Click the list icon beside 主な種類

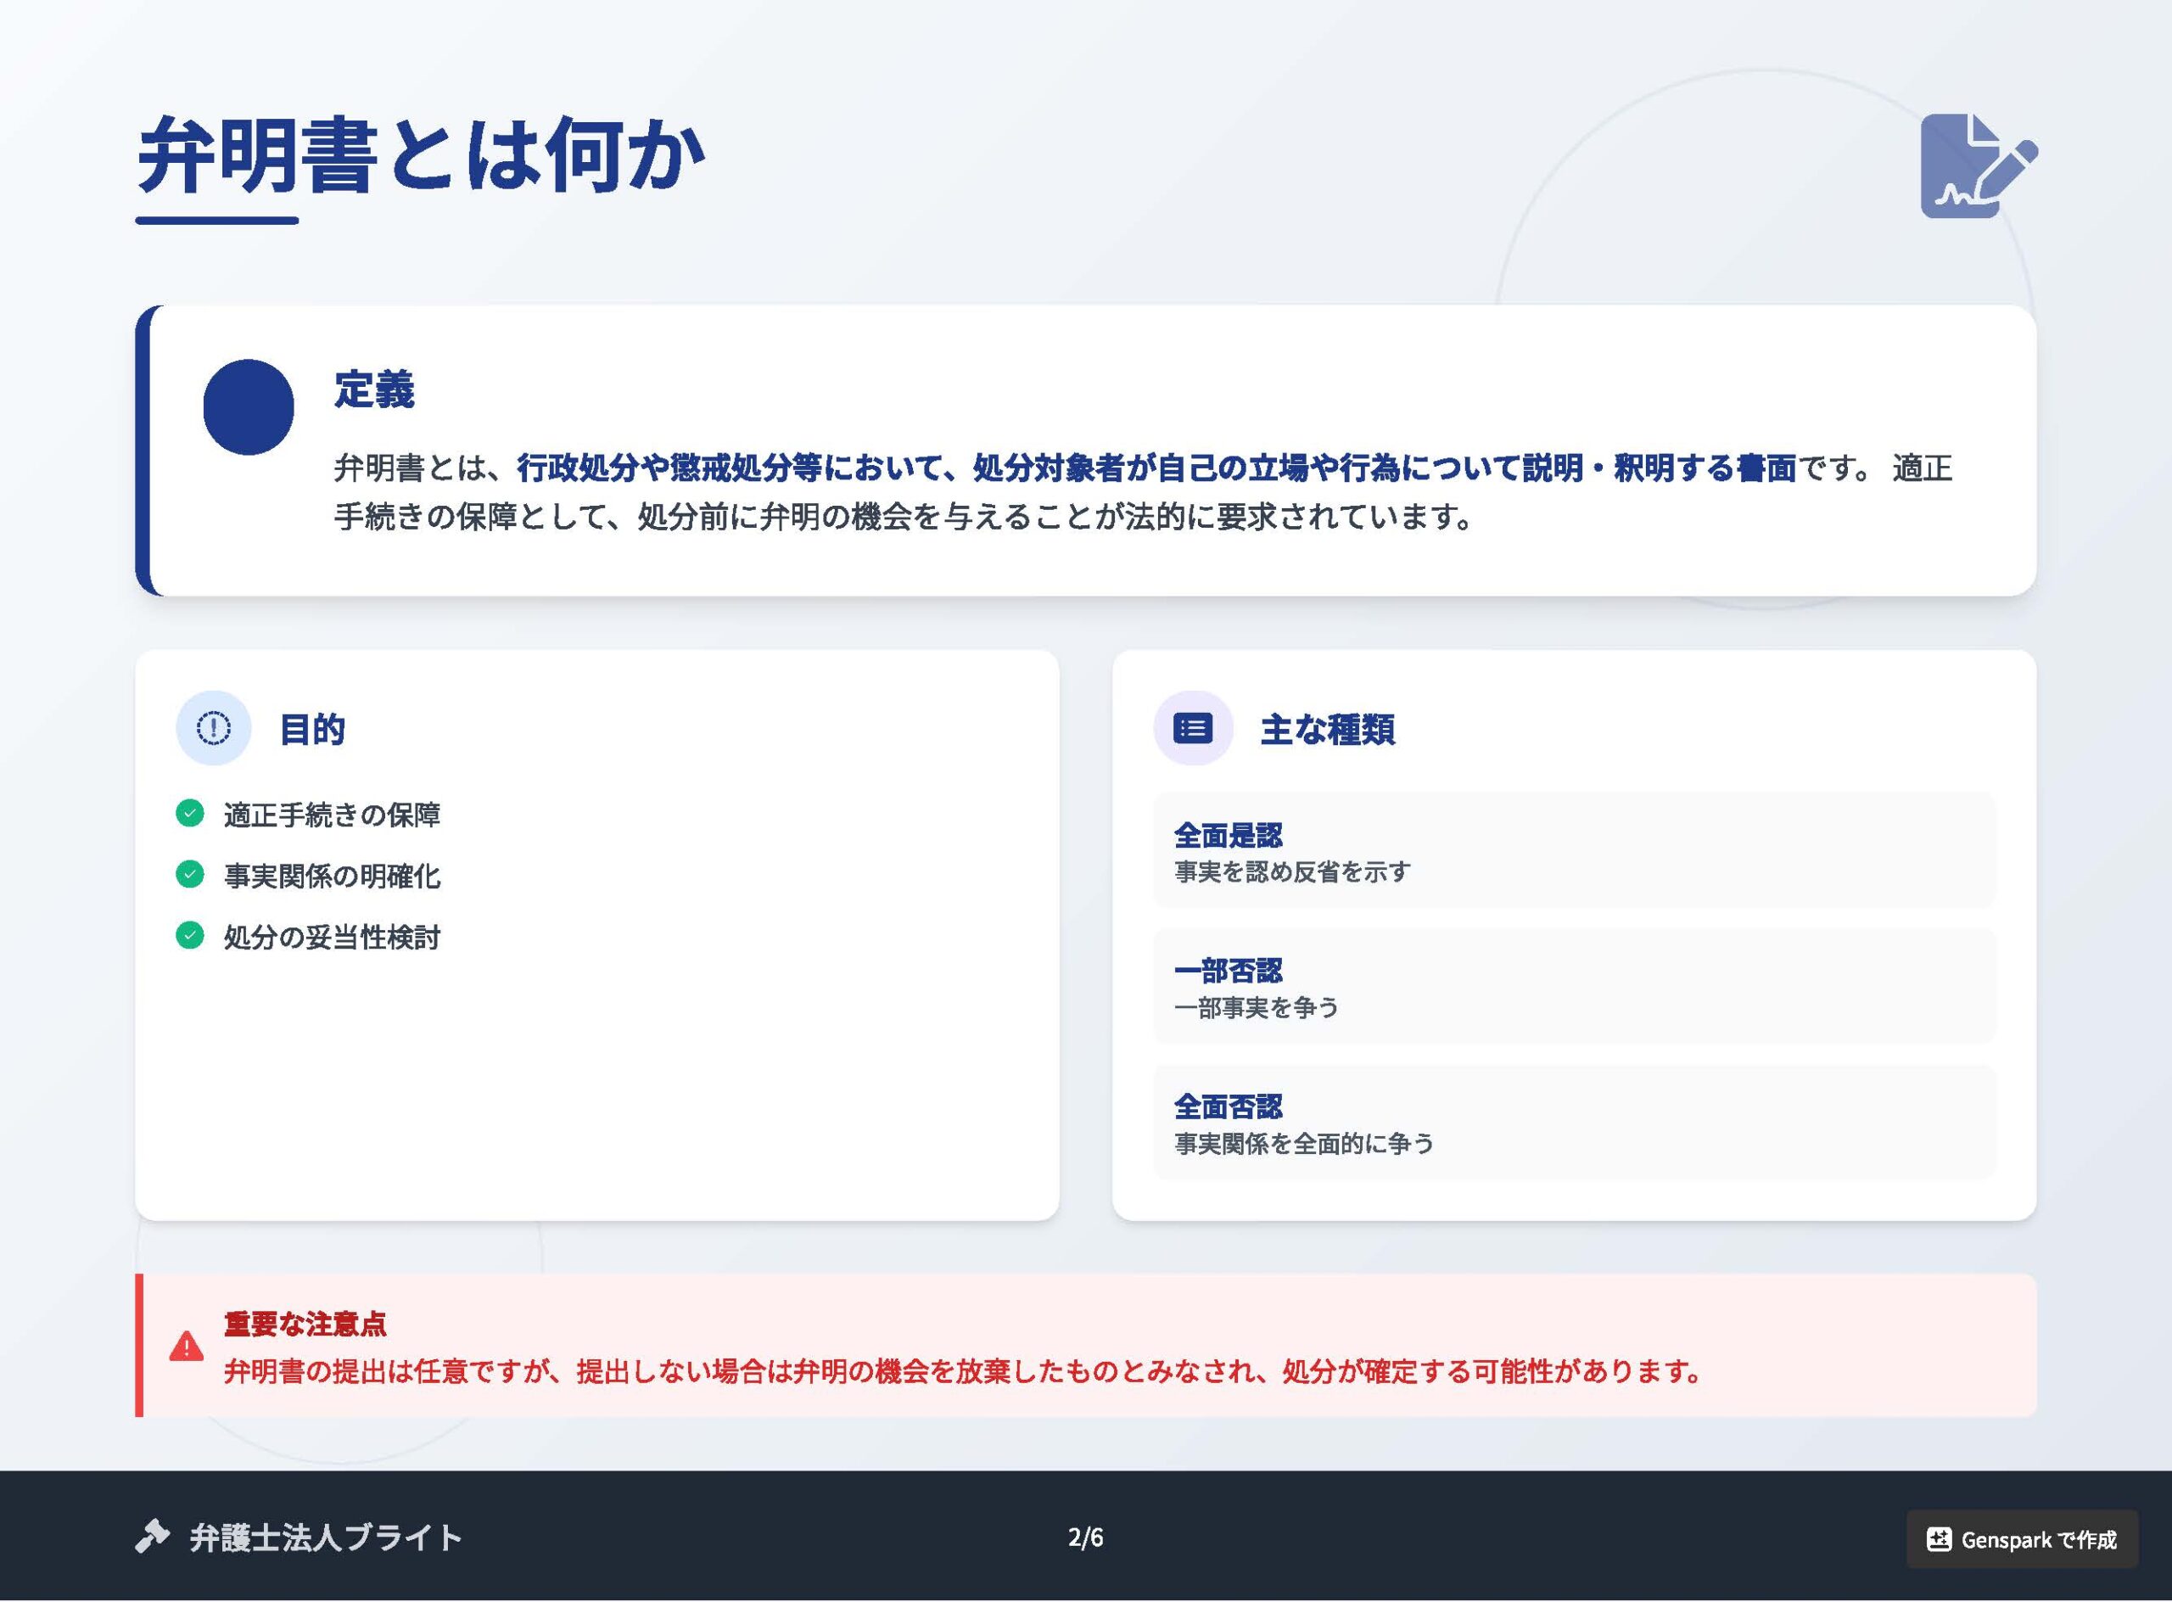[1193, 728]
